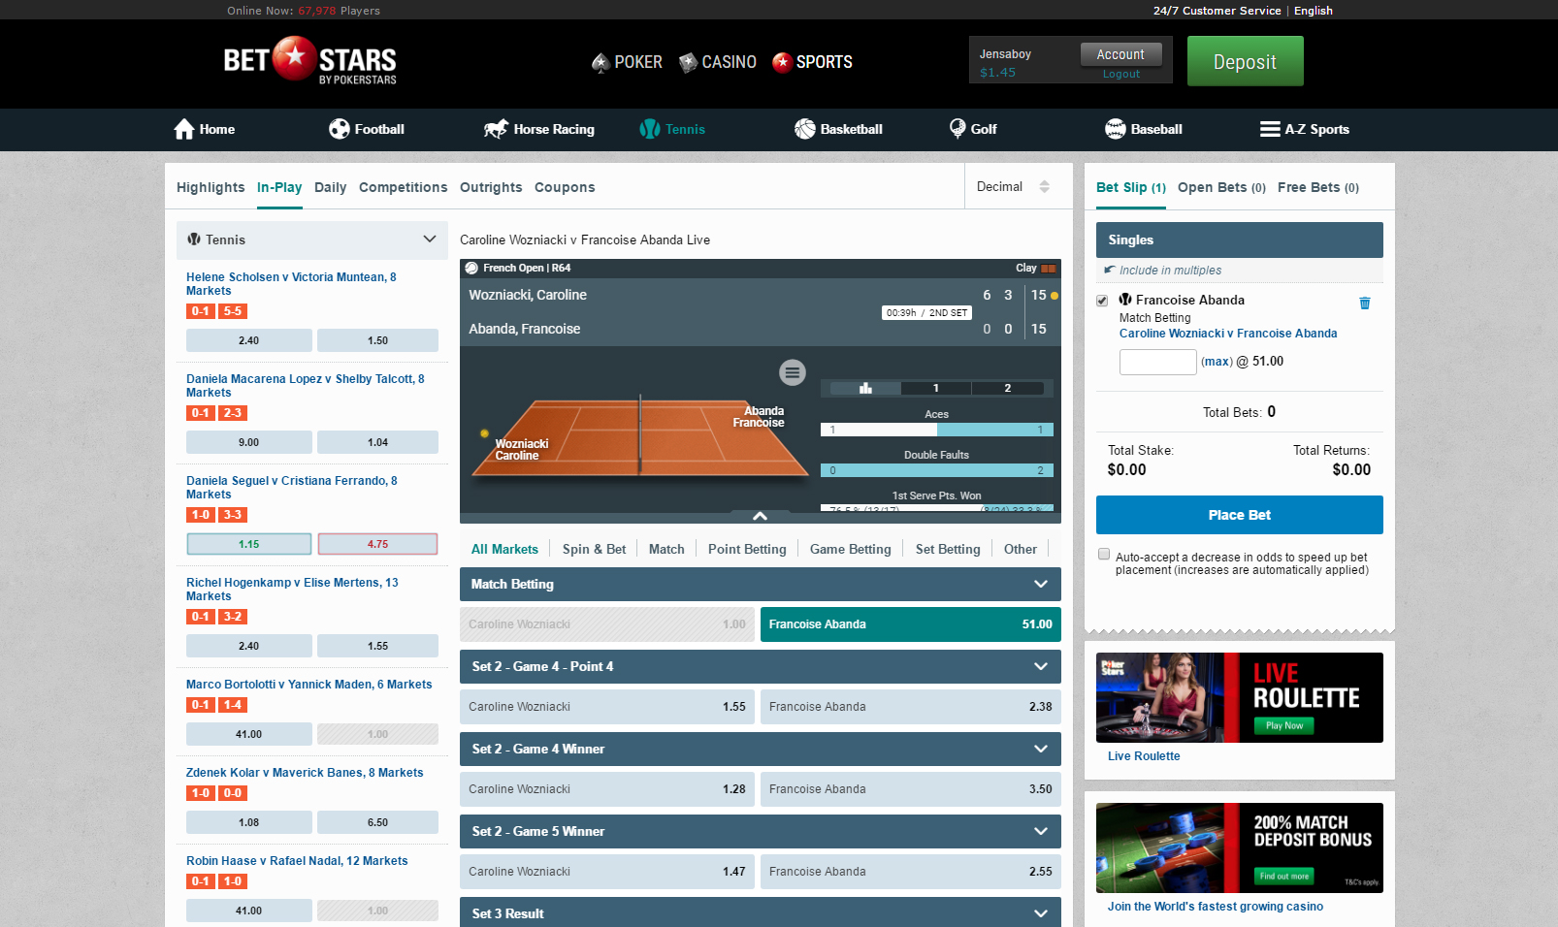Filter markets by Game Betting
Screen dimensions: 1558x927
click(x=851, y=549)
